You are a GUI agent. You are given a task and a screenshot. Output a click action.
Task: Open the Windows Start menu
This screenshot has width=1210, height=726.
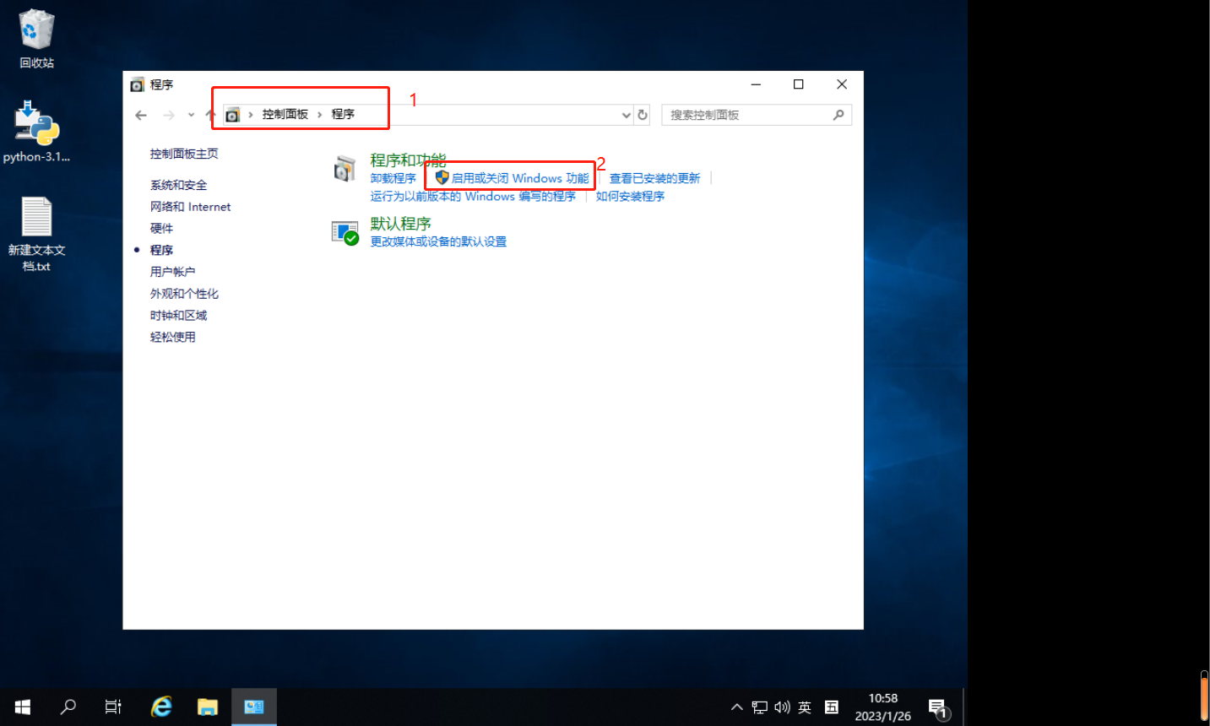23,707
